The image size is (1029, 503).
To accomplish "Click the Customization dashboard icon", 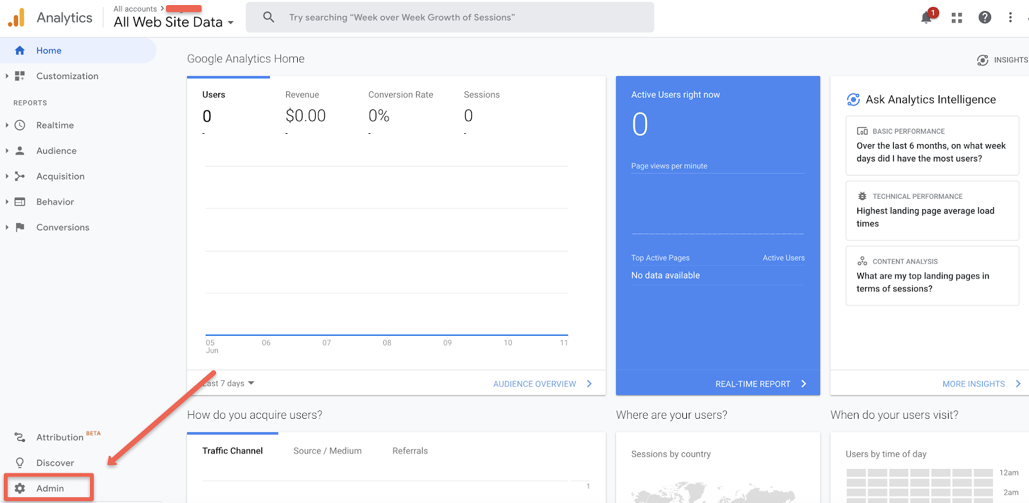I will coord(20,76).
